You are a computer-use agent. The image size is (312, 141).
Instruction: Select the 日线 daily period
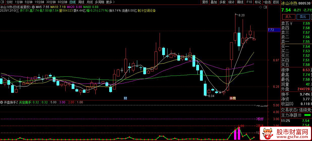pos(73,2)
